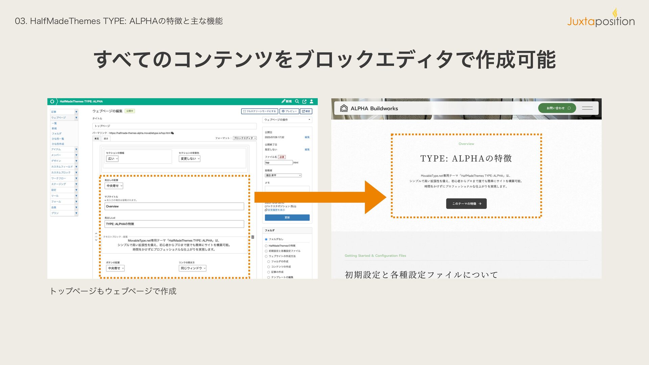This screenshot has width=649, height=365.
Task: Select the フォルダなし radio button
Action: click(266, 239)
